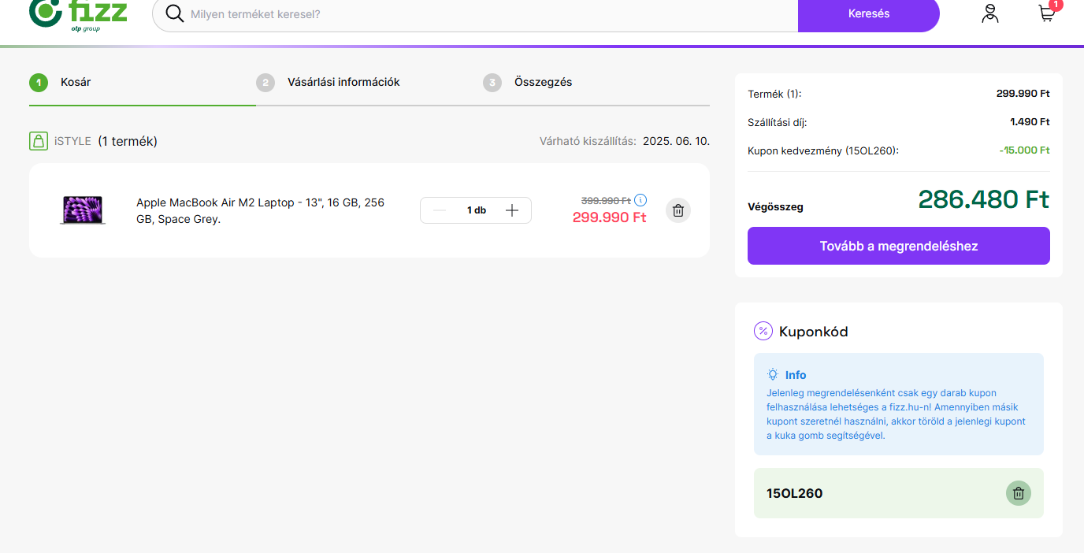This screenshot has height=553, width=1084.
Task: Click the Kuponkód percent icon
Action: (763, 331)
